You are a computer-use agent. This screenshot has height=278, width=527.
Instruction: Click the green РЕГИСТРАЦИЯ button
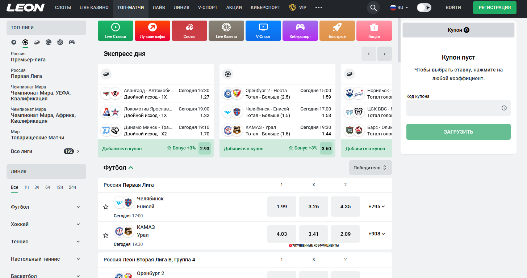[x=494, y=8]
